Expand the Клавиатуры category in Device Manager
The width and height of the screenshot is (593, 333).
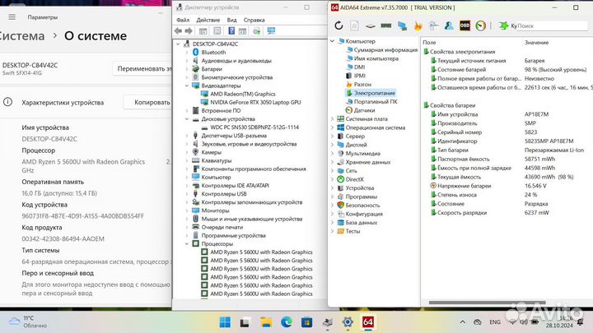click(x=187, y=160)
